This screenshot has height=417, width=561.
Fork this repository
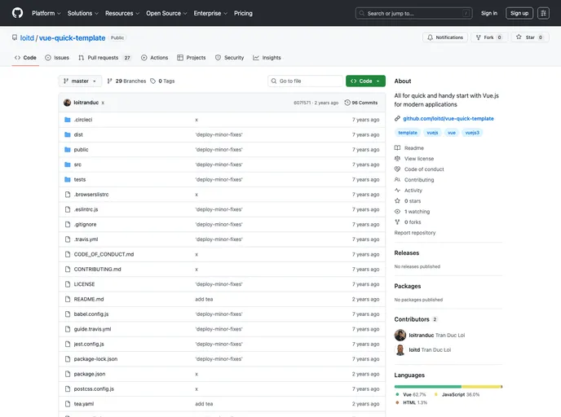[489, 37]
